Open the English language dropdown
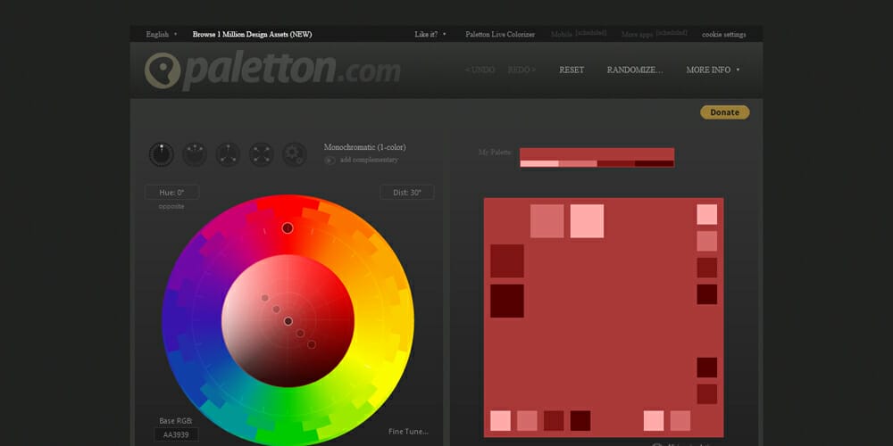893x446 pixels. click(162, 34)
